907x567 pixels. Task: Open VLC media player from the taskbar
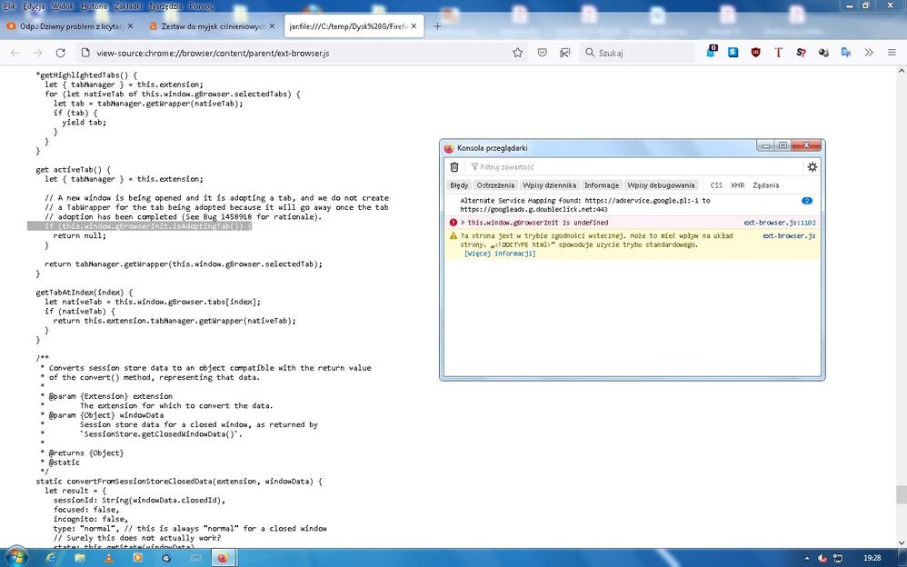[x=109, y=558]
